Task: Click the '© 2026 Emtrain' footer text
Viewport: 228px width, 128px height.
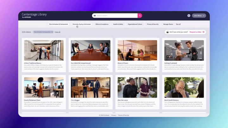Action: pos(104,115)
